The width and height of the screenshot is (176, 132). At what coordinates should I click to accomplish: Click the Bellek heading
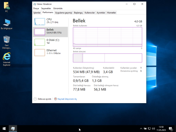79,21
